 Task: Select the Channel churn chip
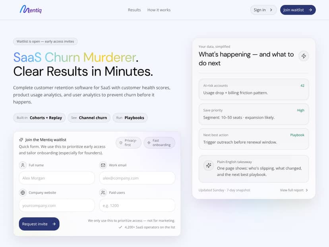point(89,118)
